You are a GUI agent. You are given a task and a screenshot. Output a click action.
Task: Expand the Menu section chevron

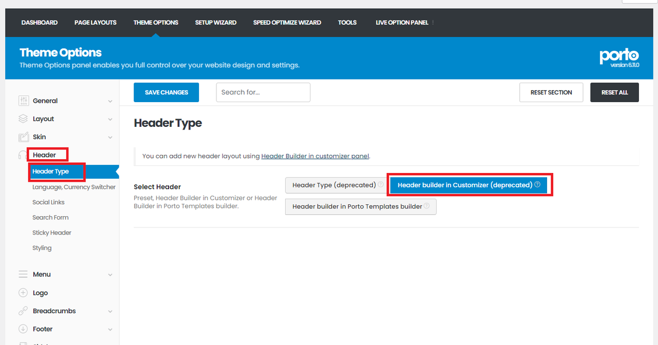click(110, 275)
